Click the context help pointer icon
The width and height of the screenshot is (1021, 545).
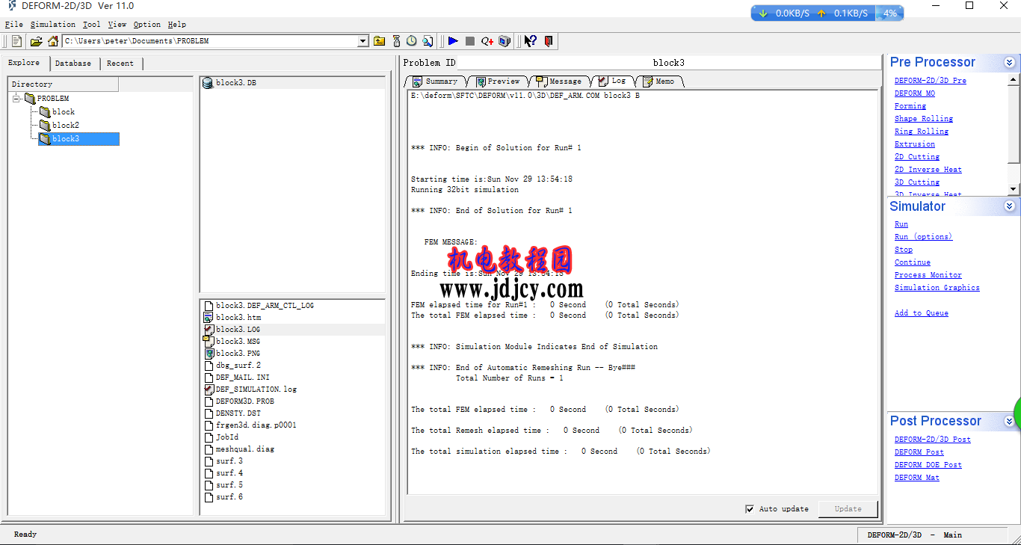click(x=531, y=41)
